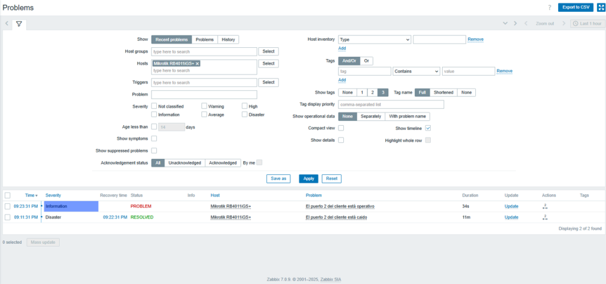This screenshot has height=284, width=606.
Task: Open tag operator Contains dropdown
Action: (416, 71)
